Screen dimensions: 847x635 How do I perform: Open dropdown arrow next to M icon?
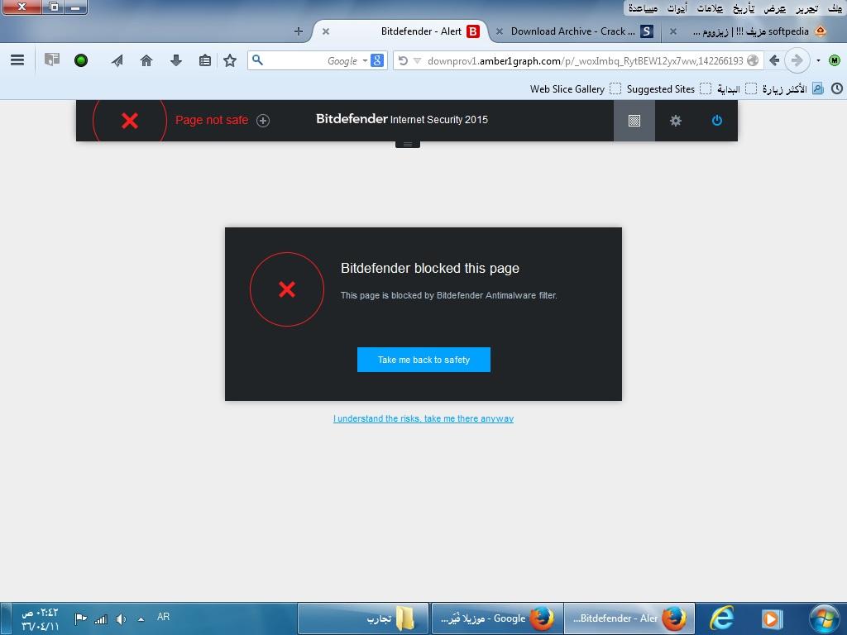pos(818,60)
